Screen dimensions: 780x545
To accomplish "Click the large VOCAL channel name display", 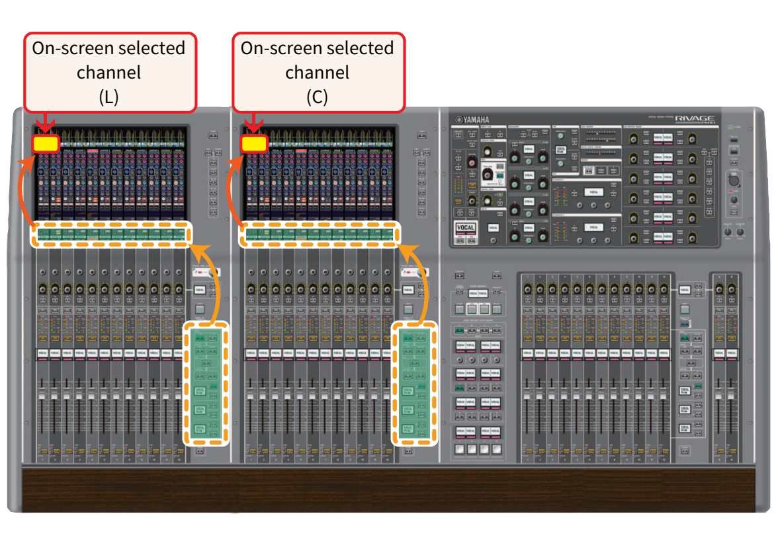I will (465, 228).
